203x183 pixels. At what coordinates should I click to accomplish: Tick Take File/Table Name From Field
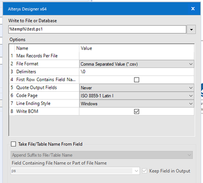pos(13,144)
